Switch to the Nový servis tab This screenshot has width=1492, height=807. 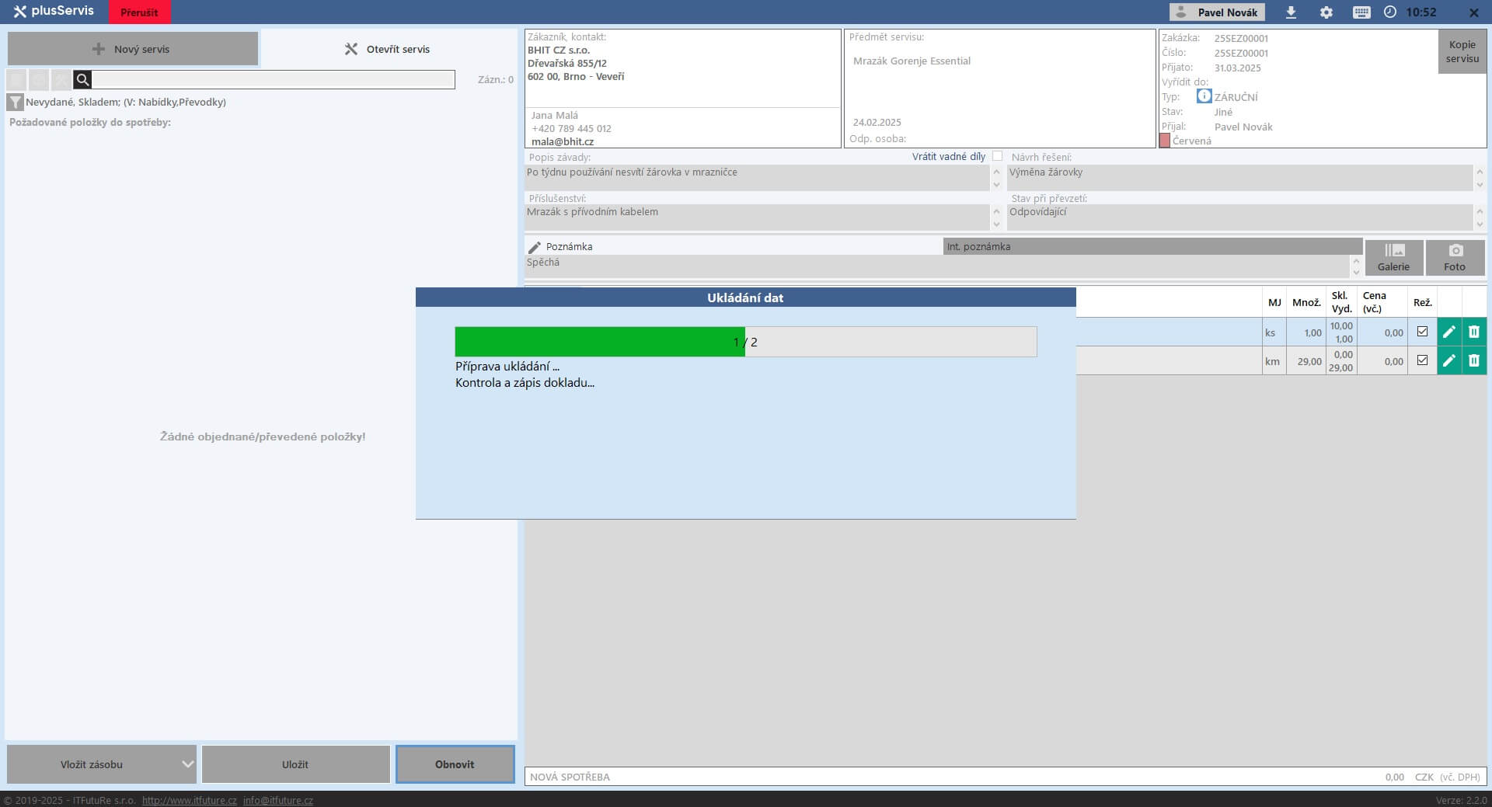[133, 49]
